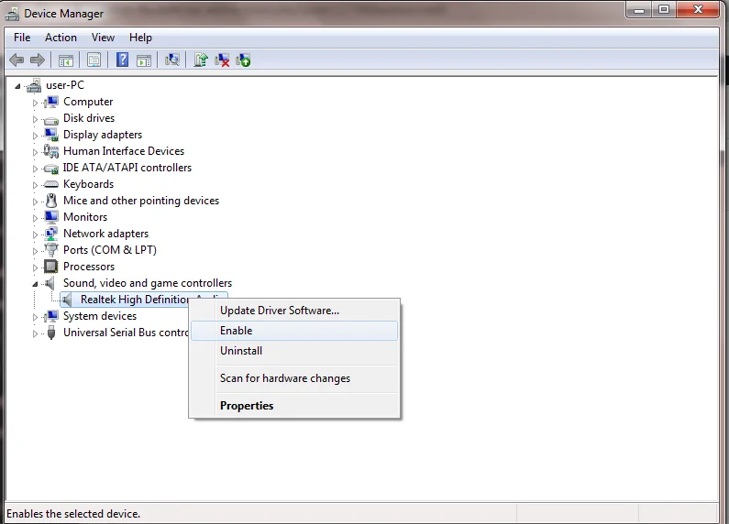Click the Keyboards category icon
Screen dimensions: 729x524
[51, 184]
